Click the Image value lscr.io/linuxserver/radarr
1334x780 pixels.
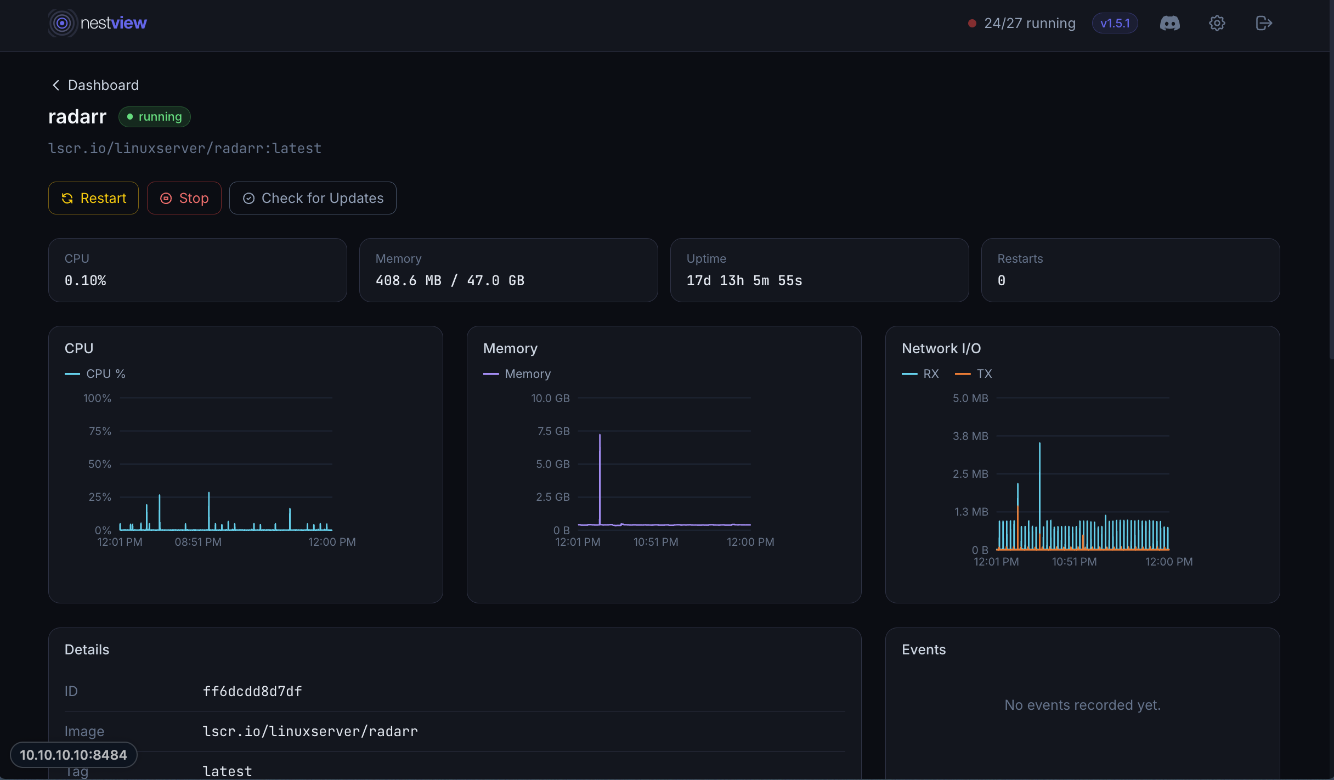(310, 731)
